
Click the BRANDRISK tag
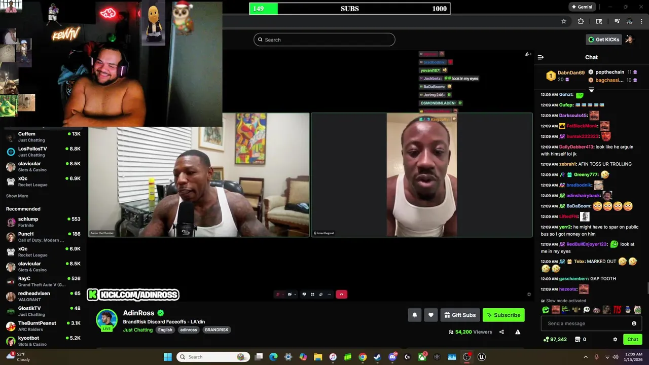[217, 330]
